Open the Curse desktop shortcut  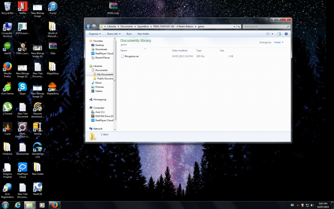7,129
